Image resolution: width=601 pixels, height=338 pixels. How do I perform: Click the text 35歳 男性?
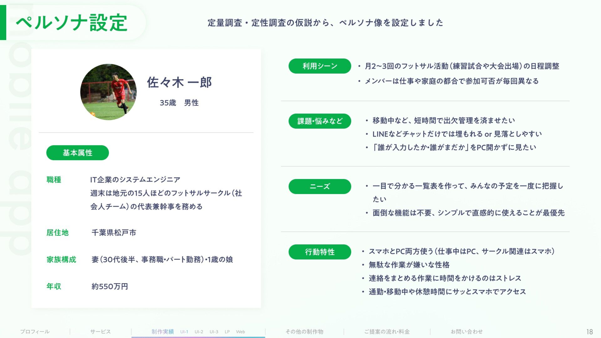point(179,103)
